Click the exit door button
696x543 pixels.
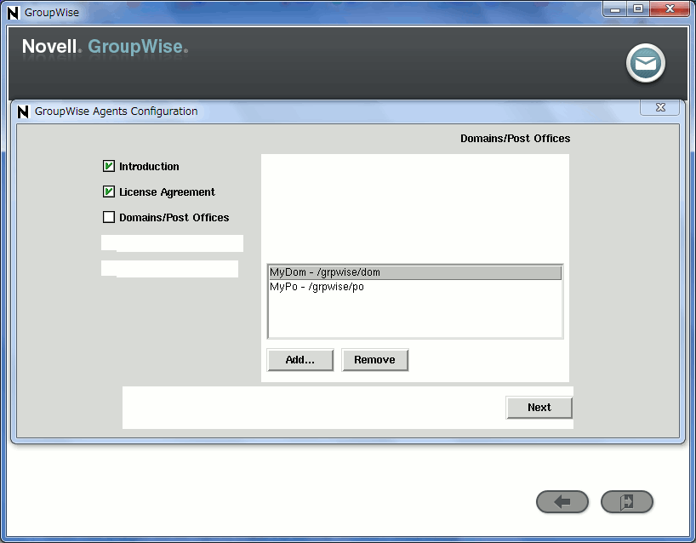(627, 501)
